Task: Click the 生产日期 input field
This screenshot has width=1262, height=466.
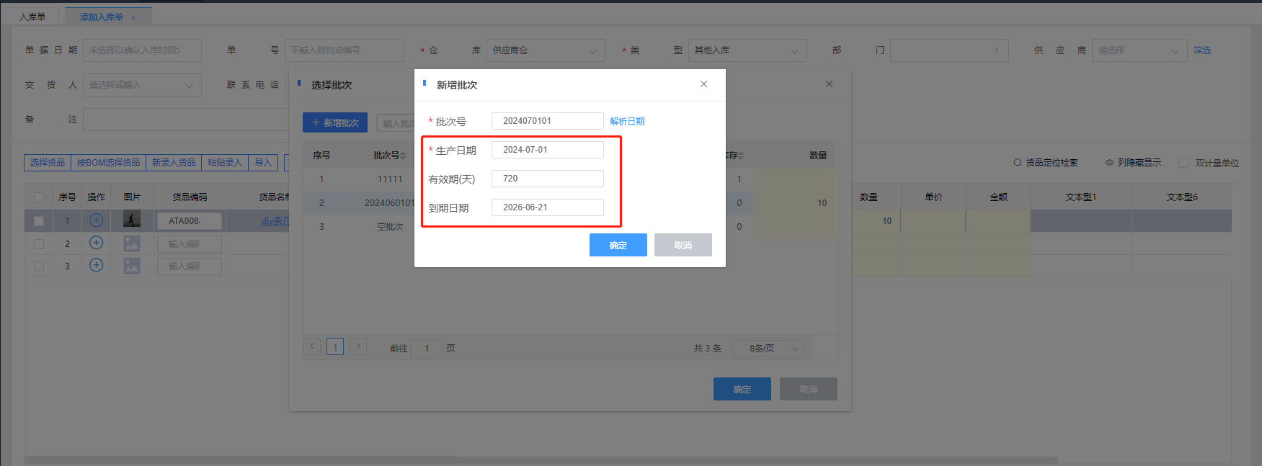Action: [x=548, y=150]
